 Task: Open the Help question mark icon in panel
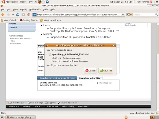pos(47,2)
